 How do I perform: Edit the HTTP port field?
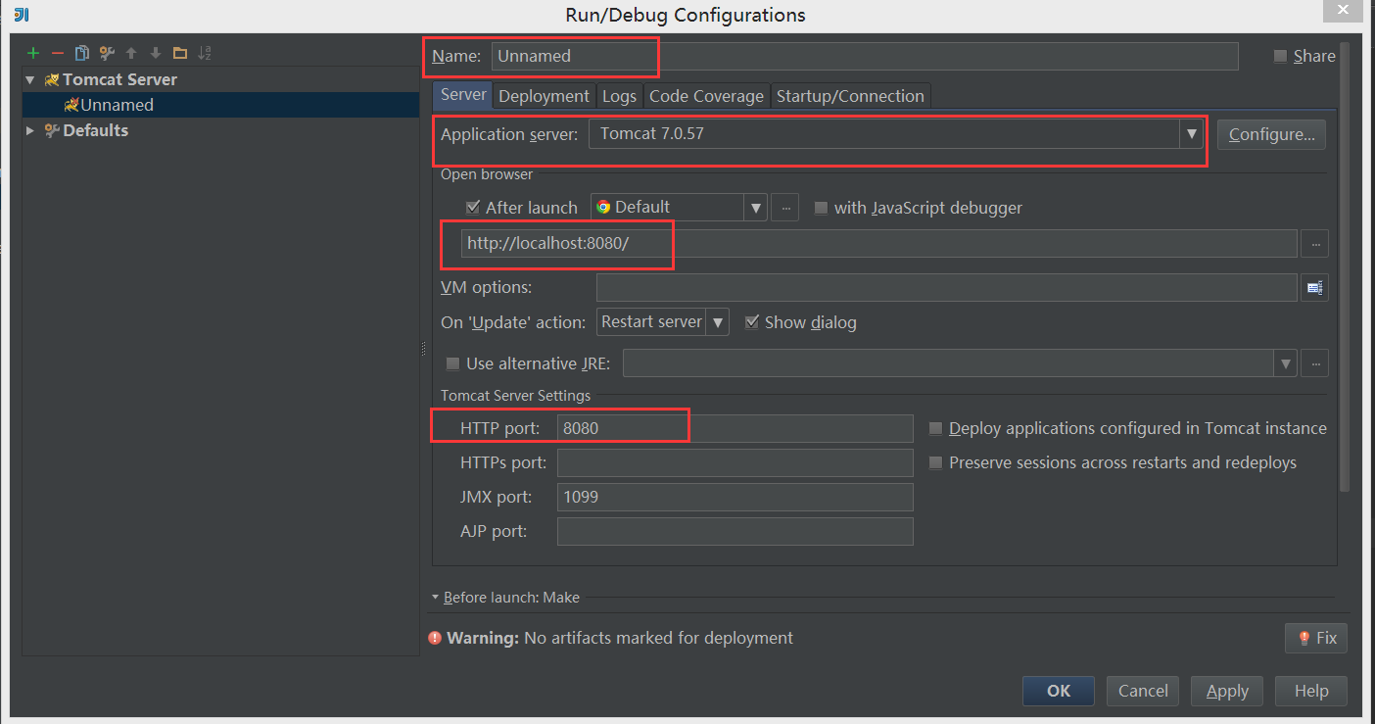pyautogui.click(x=735, y=428)
